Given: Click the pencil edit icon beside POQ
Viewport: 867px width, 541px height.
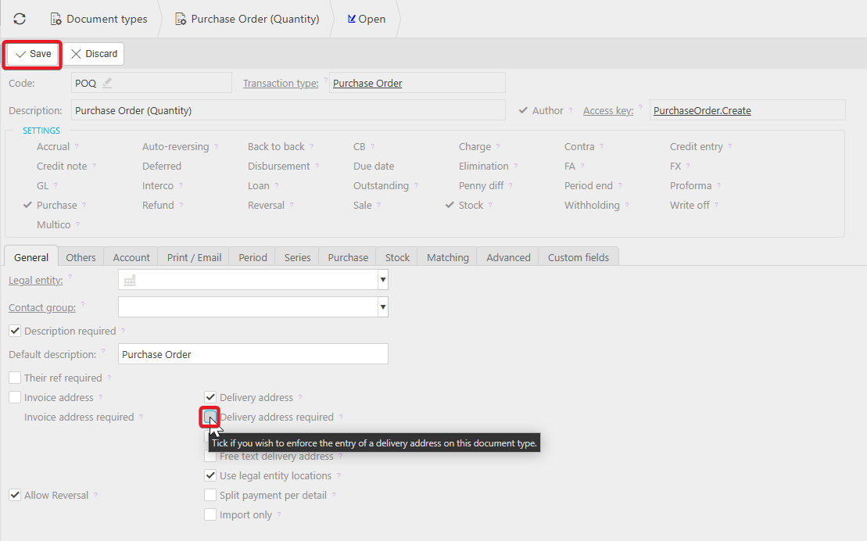Looking at the screenshot, I should pyautogui.click(x=107, y=83).
